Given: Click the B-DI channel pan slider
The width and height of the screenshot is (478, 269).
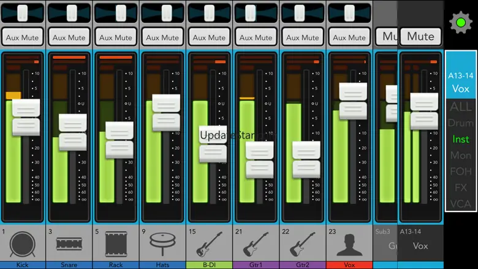Looking at the screenshot, I should coord(209,13).
